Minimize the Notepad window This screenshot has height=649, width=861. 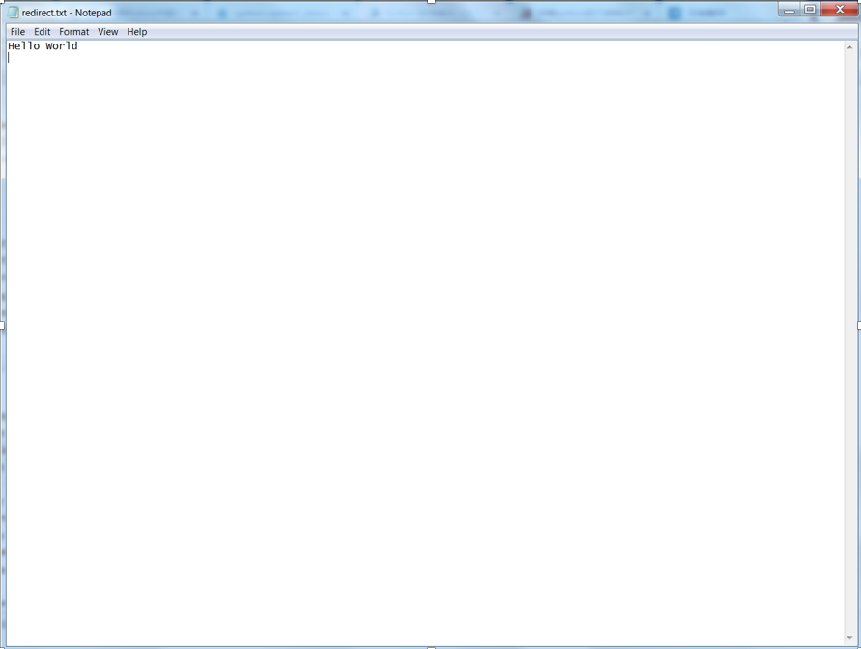[789, 10]
